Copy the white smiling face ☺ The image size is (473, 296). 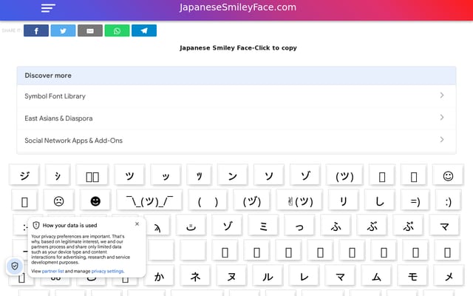(x=448, y=175)
